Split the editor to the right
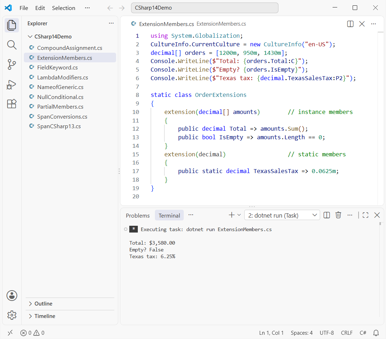Viewport: 386px width, 339px height. click(x=350, y=24)
